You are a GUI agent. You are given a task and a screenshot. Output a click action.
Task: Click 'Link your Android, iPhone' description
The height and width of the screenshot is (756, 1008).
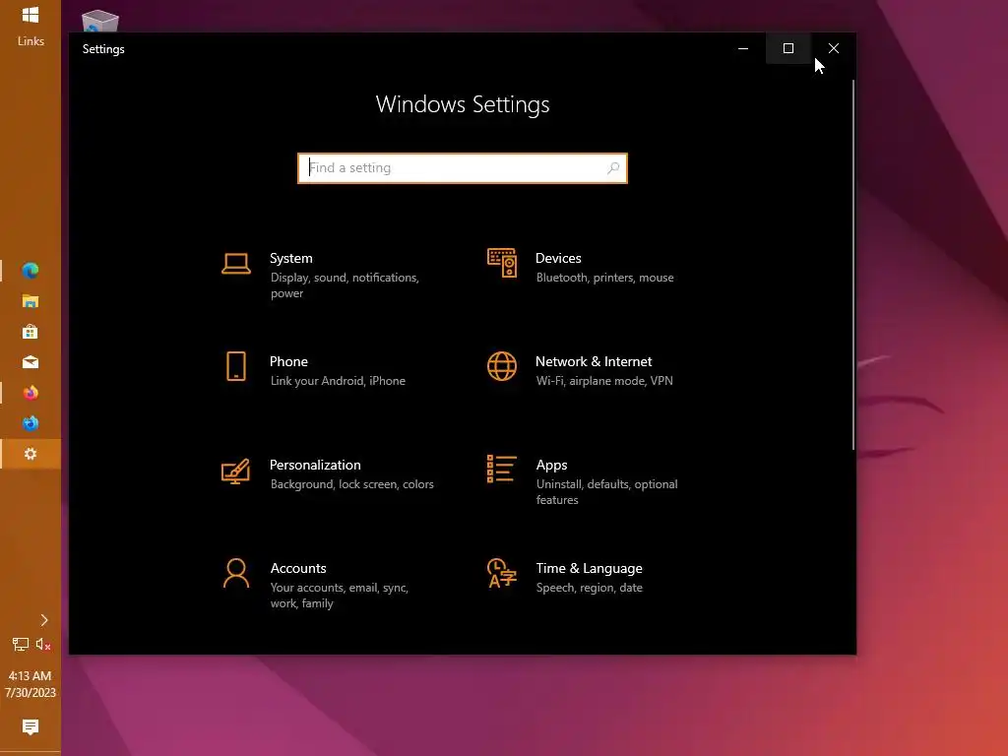click(x=338, y=381)
